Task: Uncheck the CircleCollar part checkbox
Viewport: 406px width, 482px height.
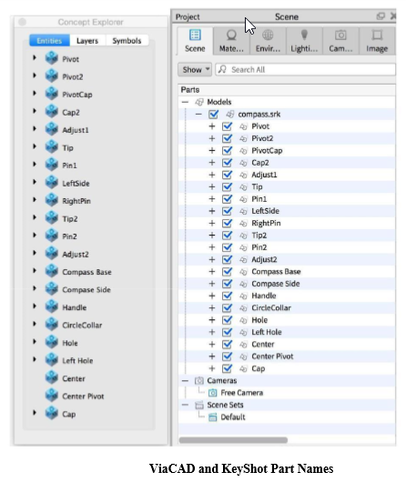Action: [227, 308]
